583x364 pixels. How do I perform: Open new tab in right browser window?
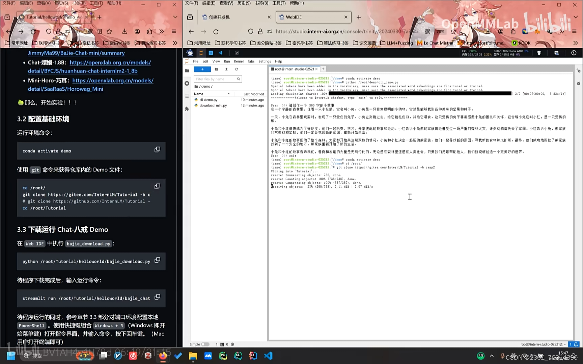pyautogui.click(x=359, y=17)
